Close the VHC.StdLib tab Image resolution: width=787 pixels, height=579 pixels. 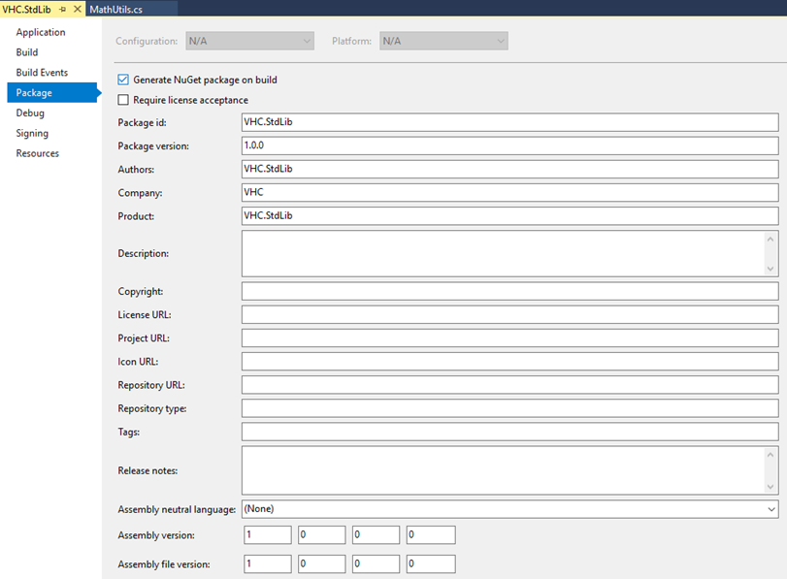pos(78,9)
